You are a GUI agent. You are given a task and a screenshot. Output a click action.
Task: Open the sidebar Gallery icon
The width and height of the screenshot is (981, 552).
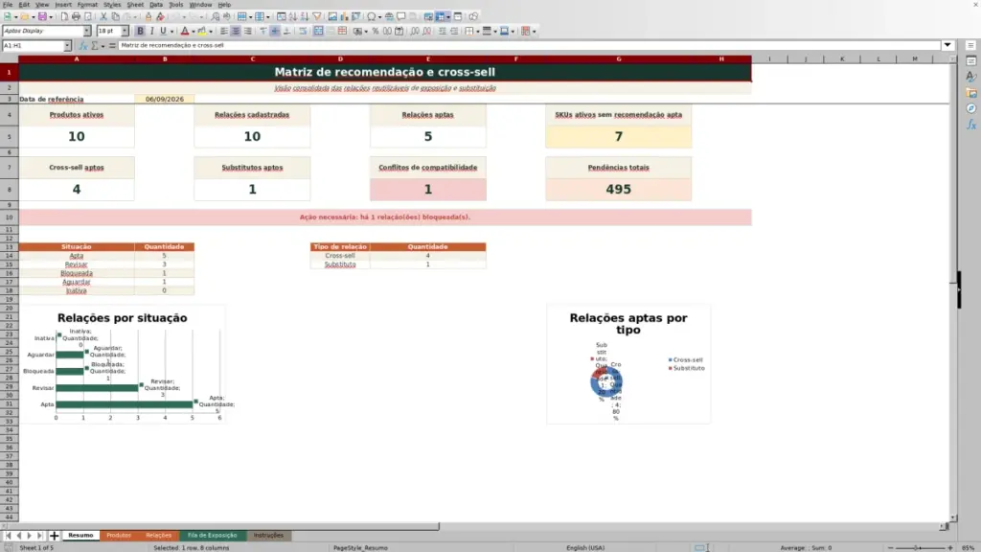971,93
